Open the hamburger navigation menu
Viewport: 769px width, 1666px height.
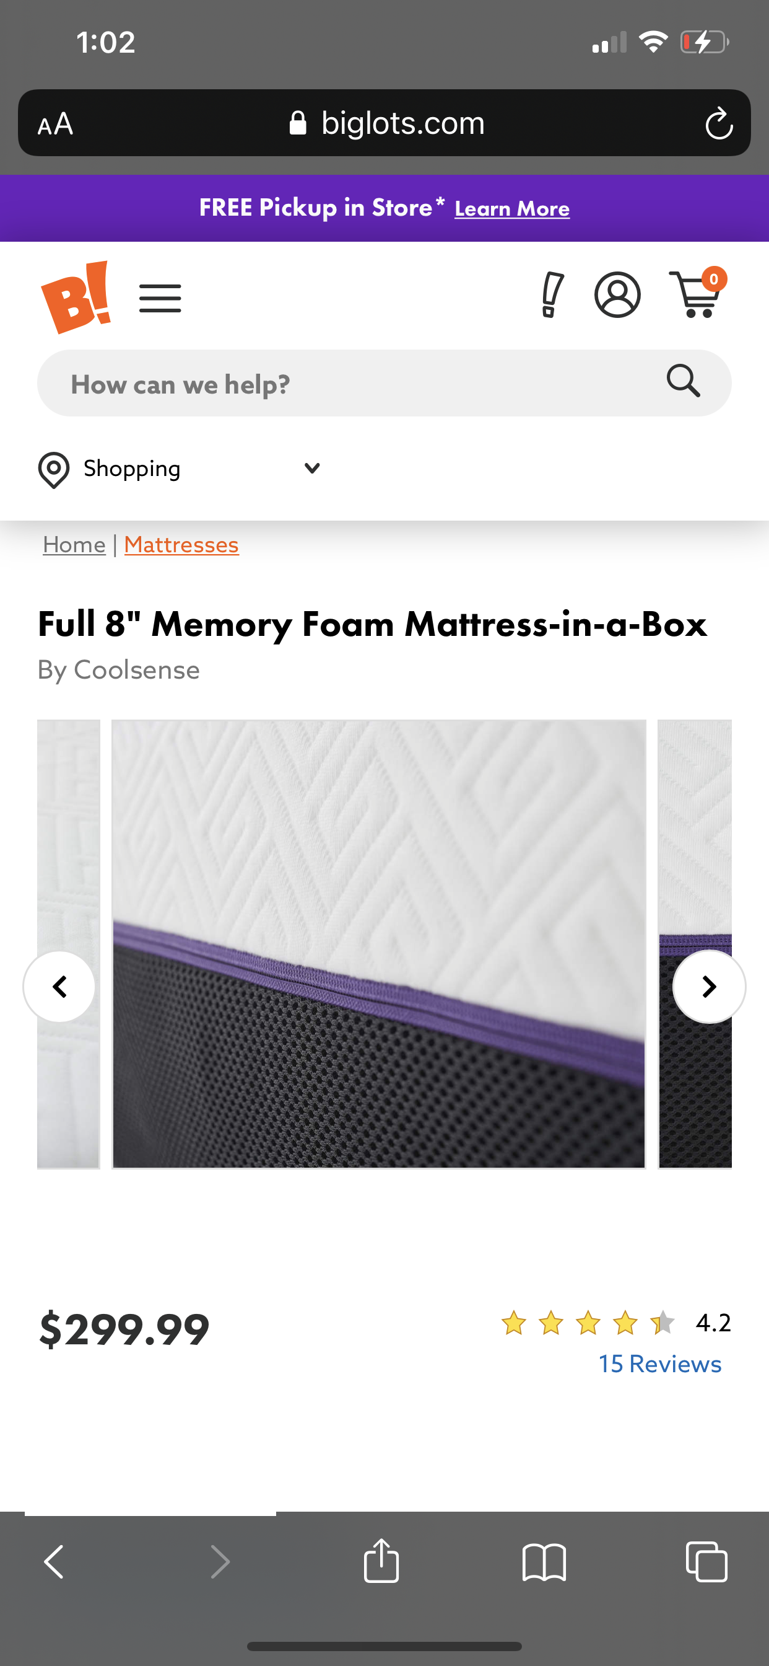[x=160, y=298]
